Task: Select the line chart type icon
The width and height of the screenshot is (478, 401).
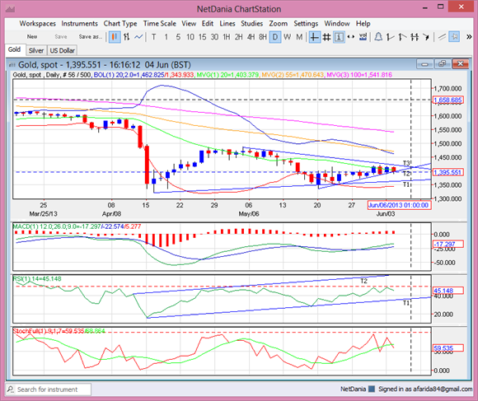Action: click(x=138, y=37)
